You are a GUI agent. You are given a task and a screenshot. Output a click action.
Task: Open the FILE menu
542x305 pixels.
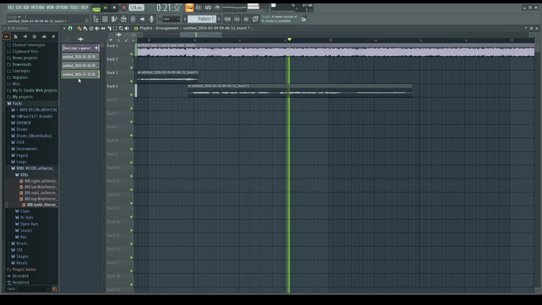click(11, 8)
